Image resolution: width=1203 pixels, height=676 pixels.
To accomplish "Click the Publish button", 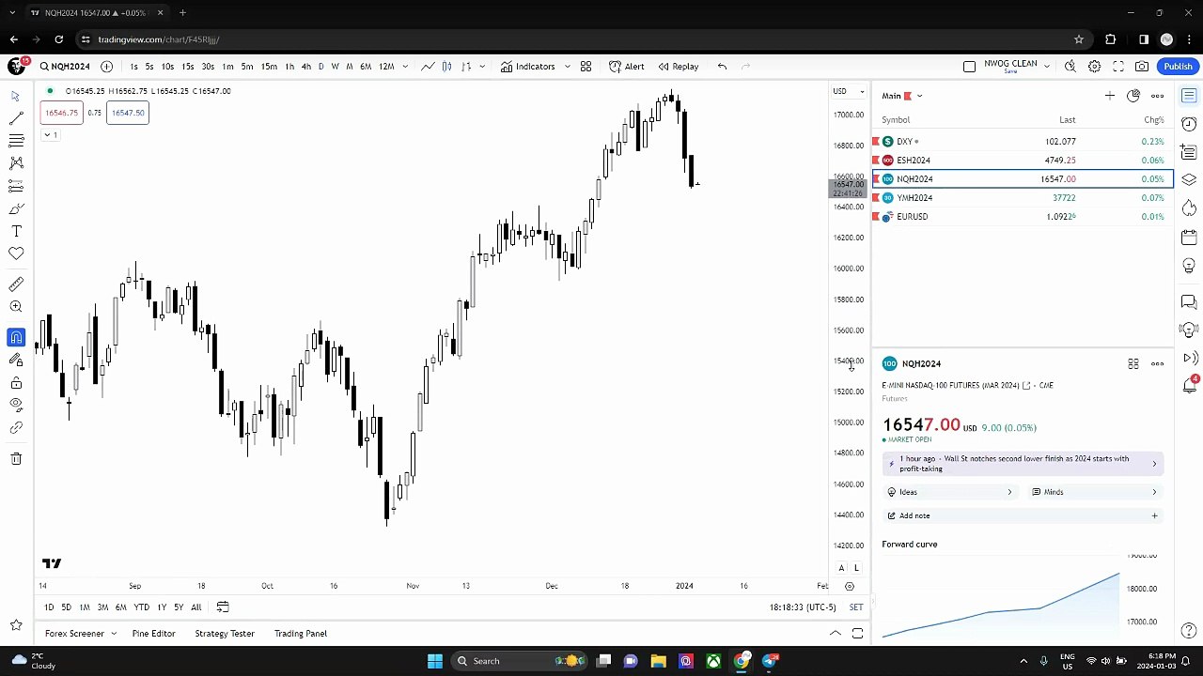I will click(x=1178, y=67).
